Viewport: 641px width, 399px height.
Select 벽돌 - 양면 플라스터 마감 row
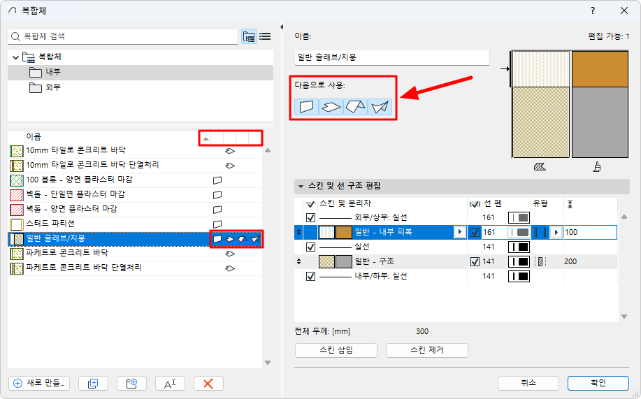click(135, 210)
